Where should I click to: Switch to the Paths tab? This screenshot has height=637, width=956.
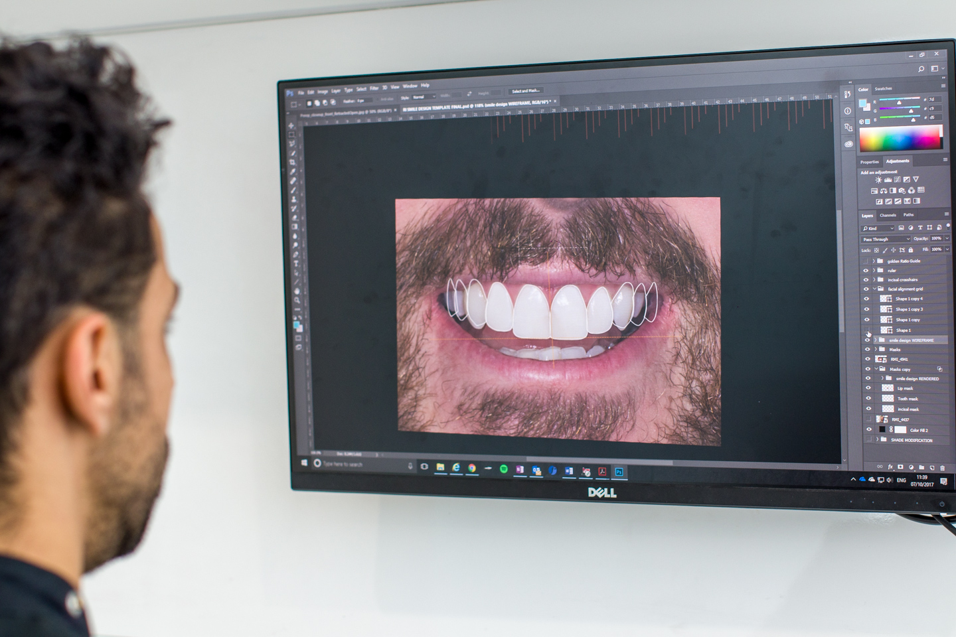908,214
